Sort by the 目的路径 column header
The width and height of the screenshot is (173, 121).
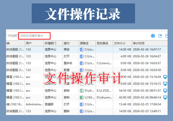(x=104, y=43)
